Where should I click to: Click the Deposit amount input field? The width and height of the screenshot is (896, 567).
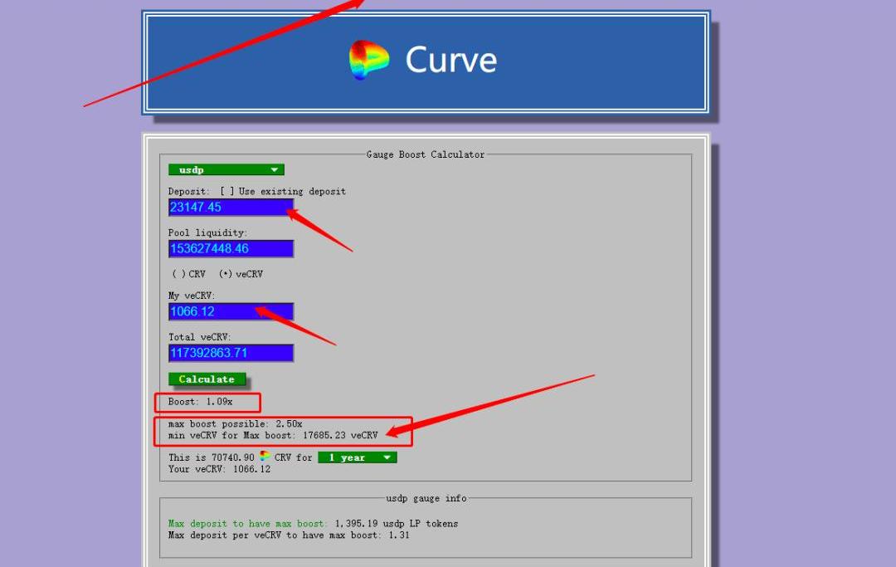pos(231,208)
